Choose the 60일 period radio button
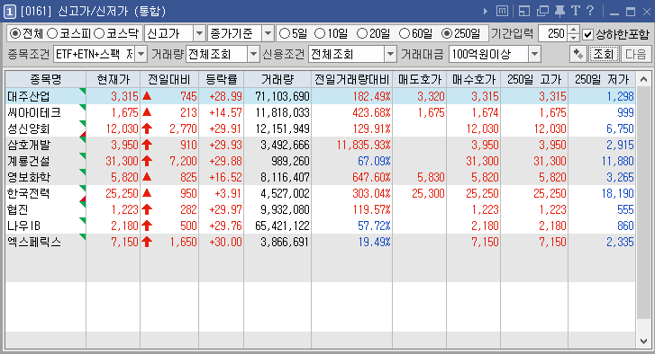Viewport: 655px width, 354px height. click(x=405, y=33)
